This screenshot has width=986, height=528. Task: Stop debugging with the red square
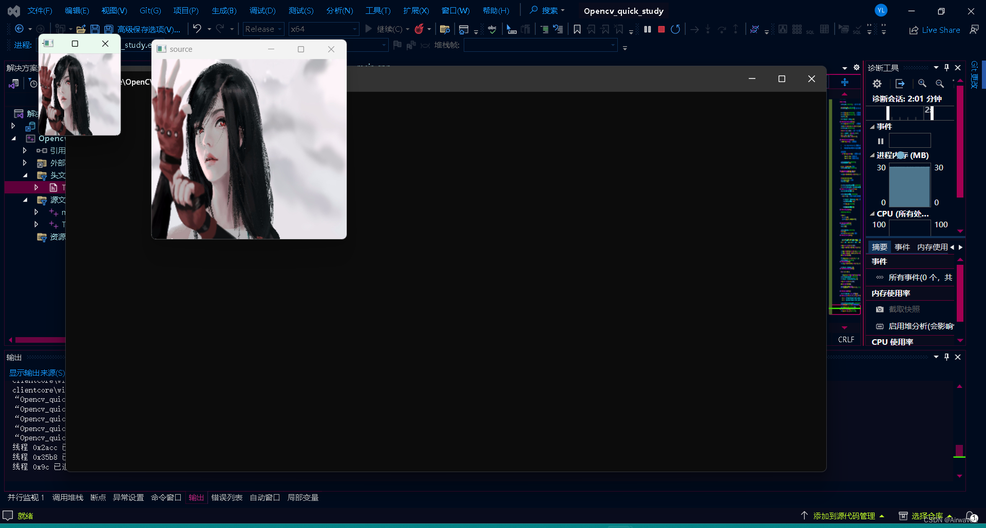661,29
